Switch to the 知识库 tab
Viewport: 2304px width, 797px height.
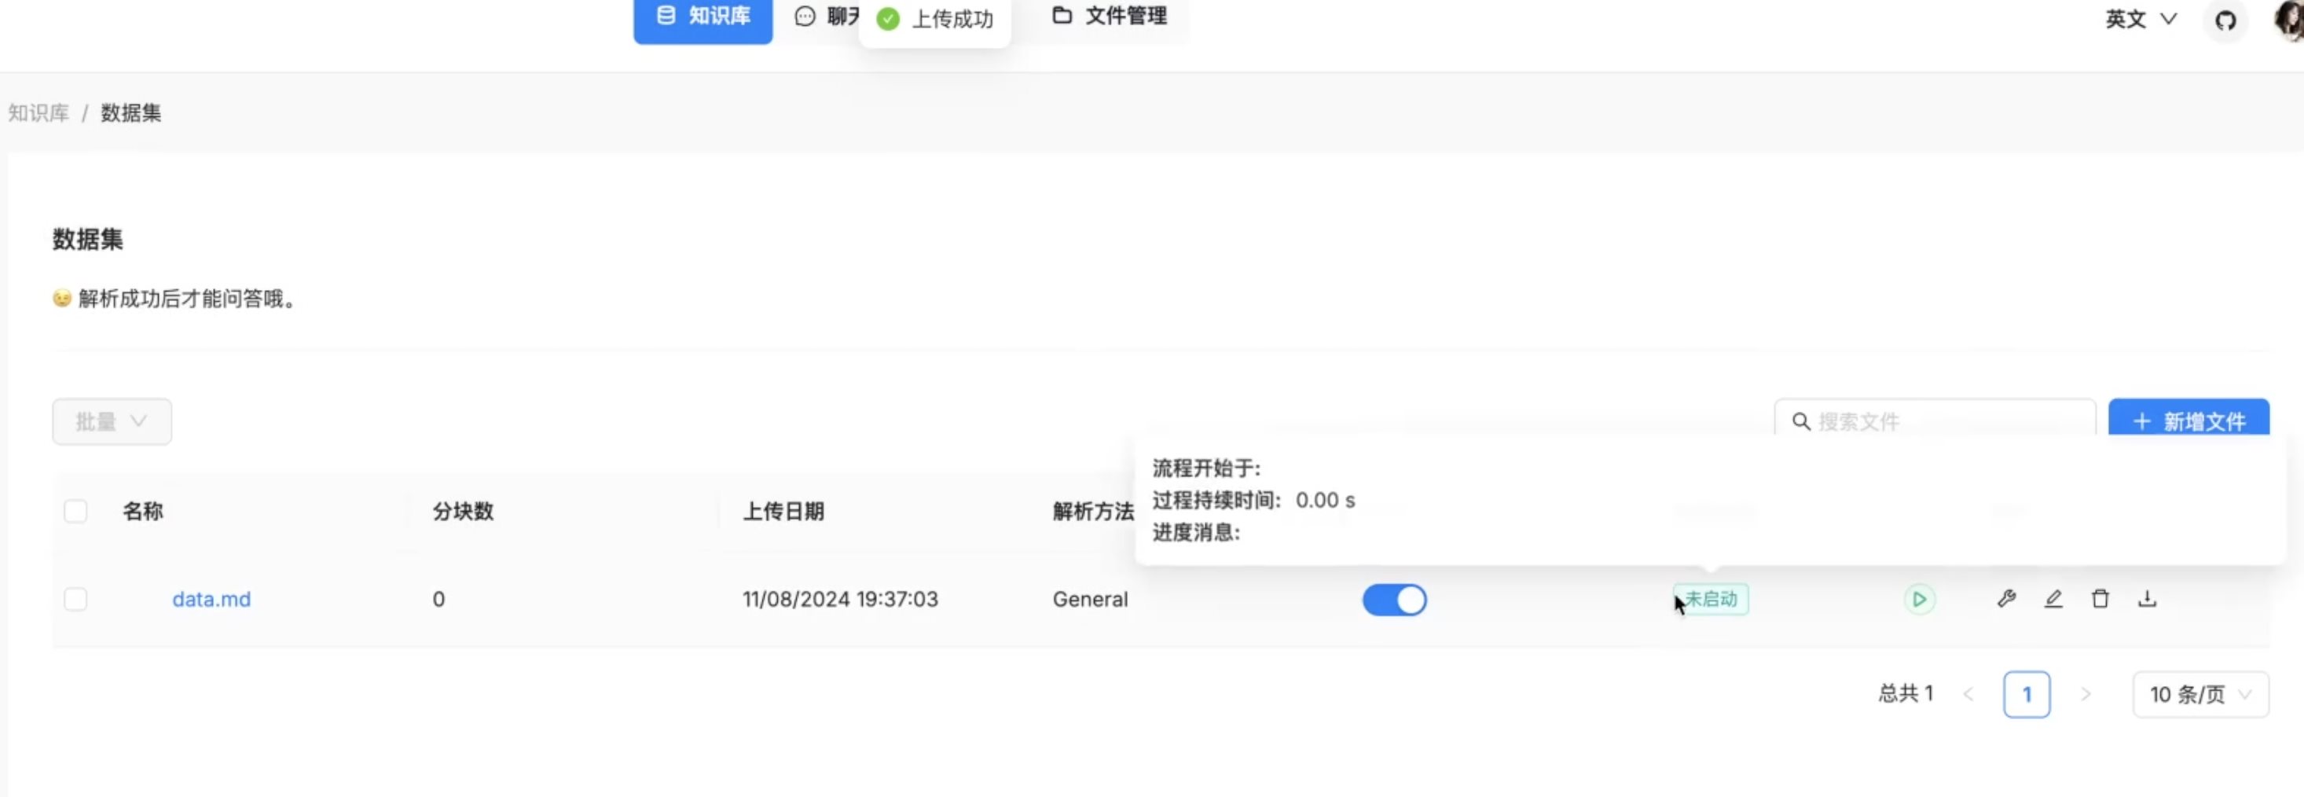point(703,18)
